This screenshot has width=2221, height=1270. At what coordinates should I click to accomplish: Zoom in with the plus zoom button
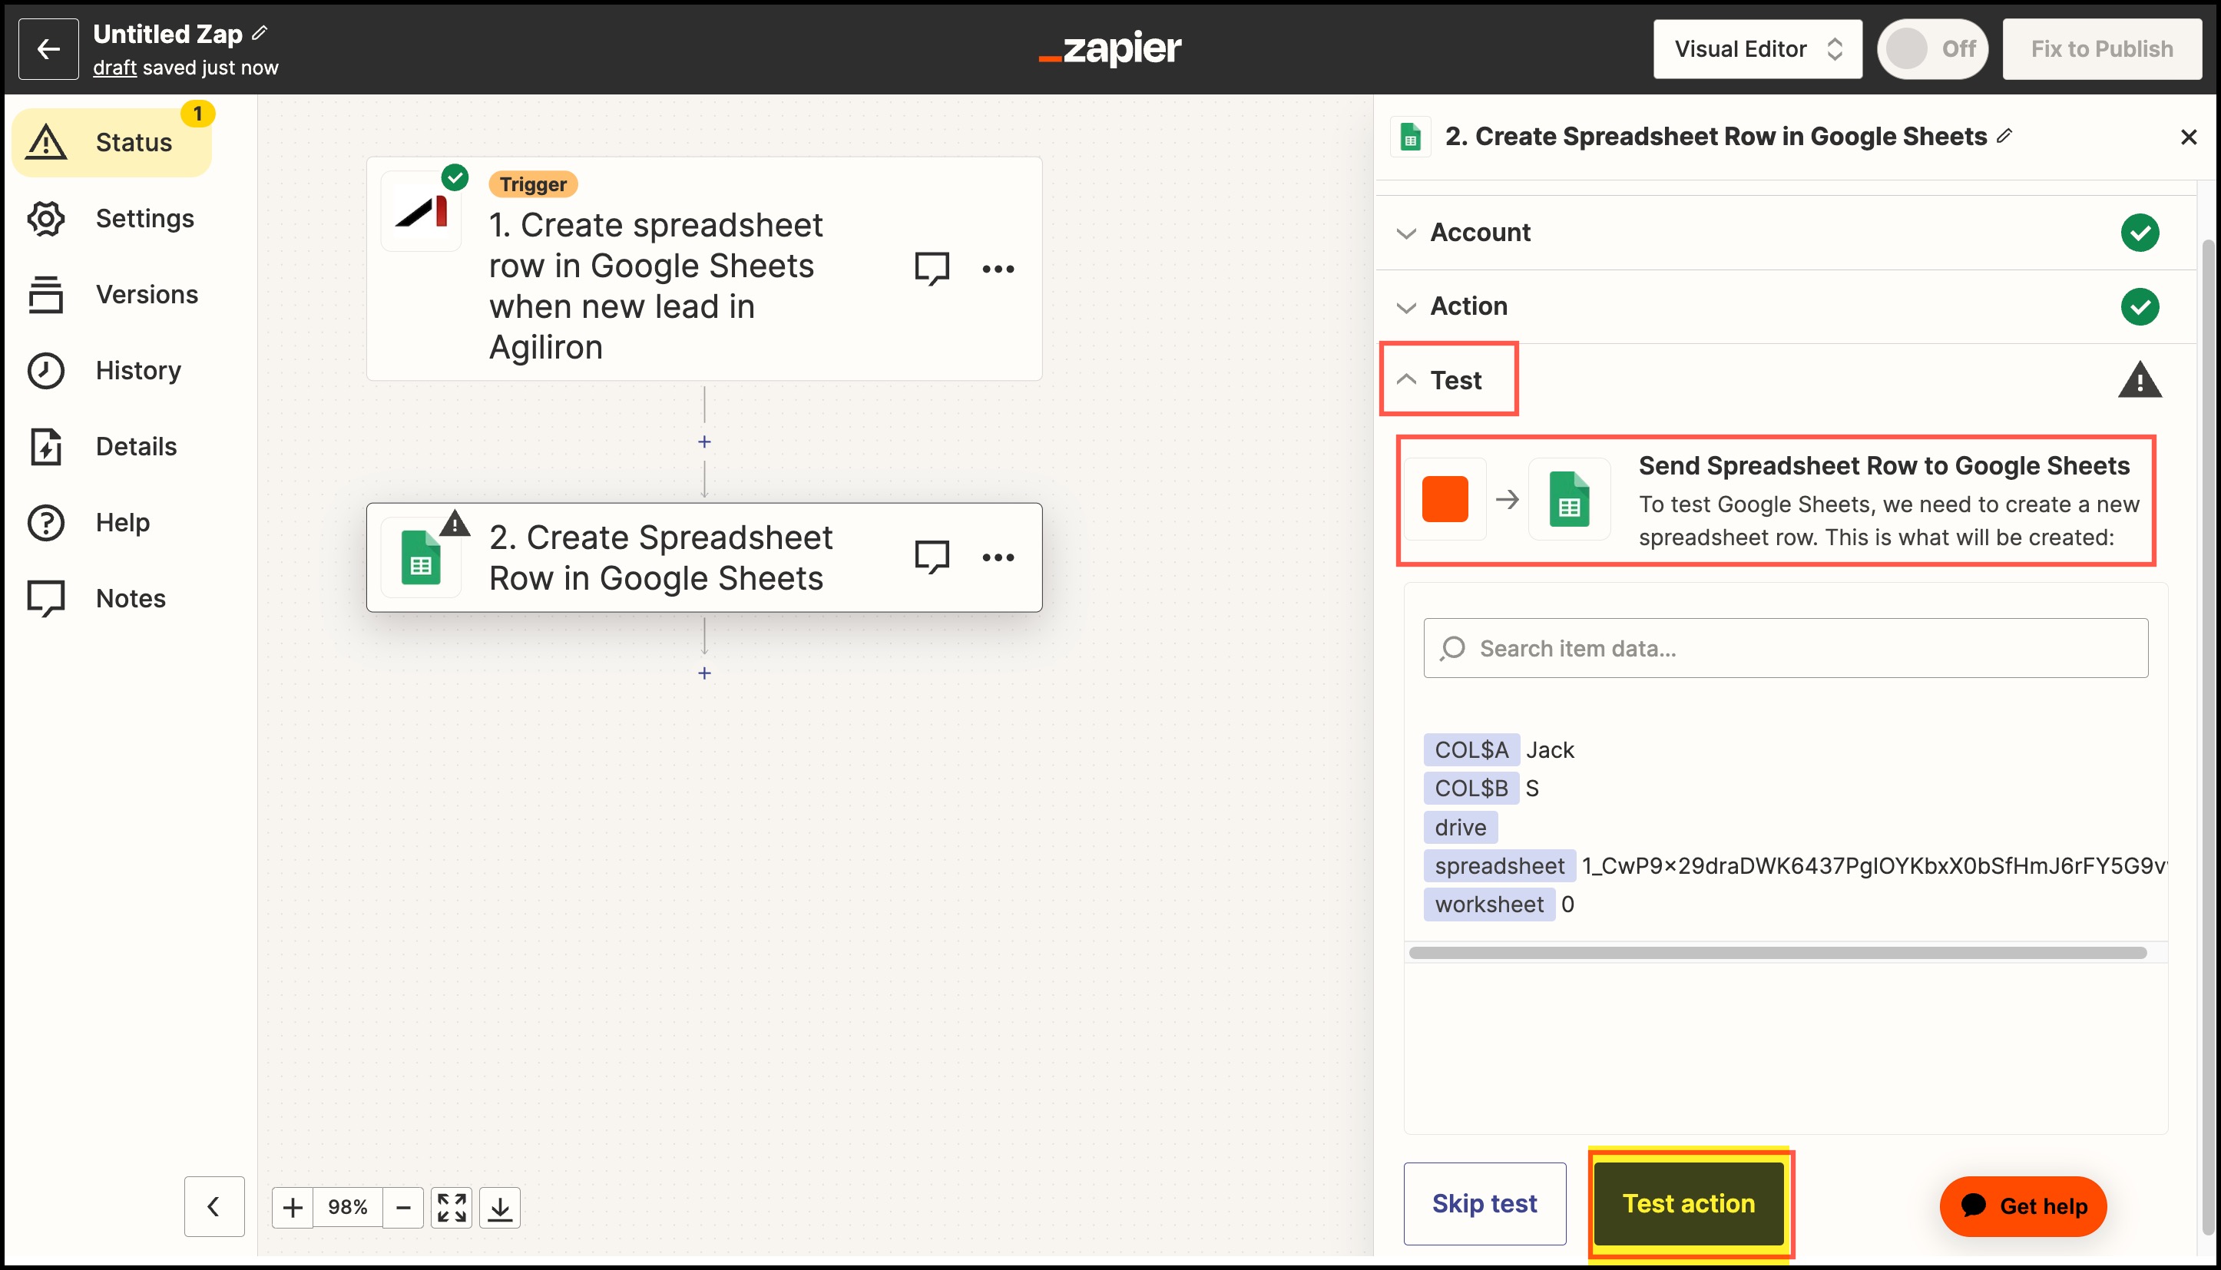click(293, 1207)
